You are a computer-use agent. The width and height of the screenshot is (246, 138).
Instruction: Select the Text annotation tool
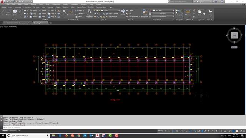click(x=64, y=12)
